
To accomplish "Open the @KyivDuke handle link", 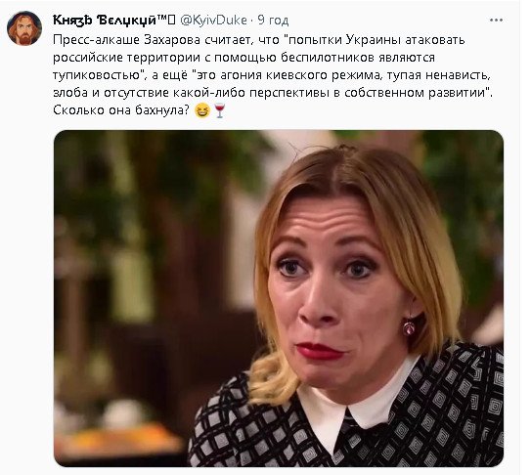I will click(x=213, y=21).
